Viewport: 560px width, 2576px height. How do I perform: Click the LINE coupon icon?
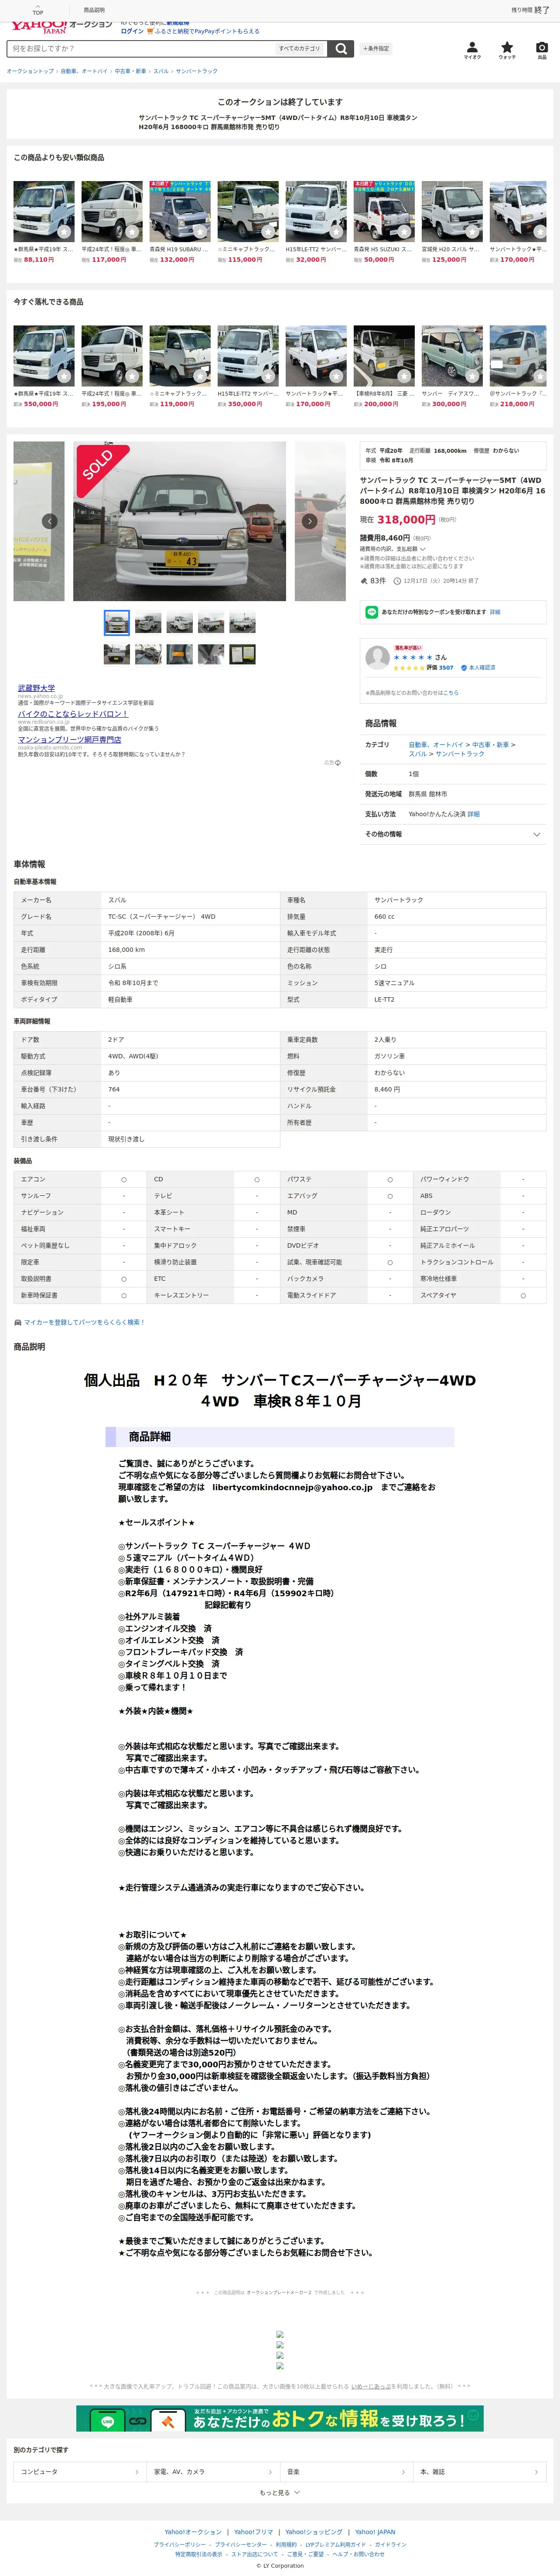point(372,611)
